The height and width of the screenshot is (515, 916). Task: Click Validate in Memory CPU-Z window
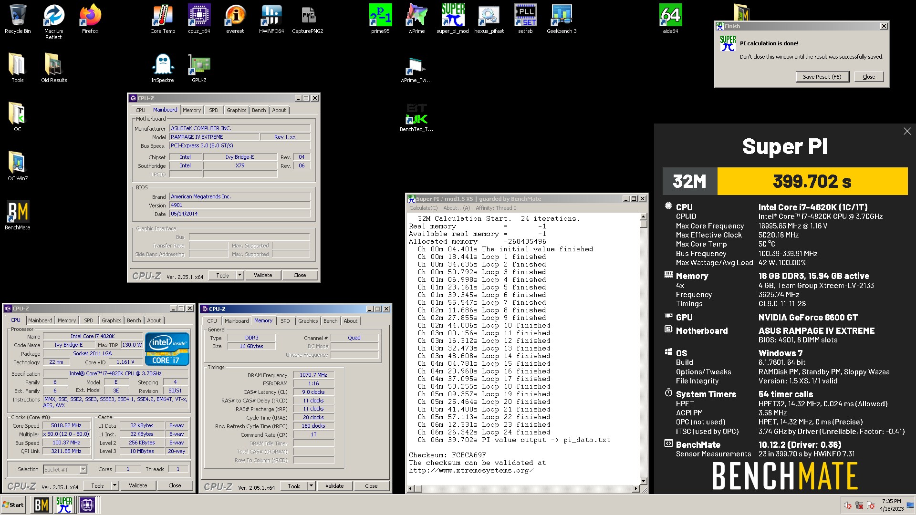click(334, 486)
